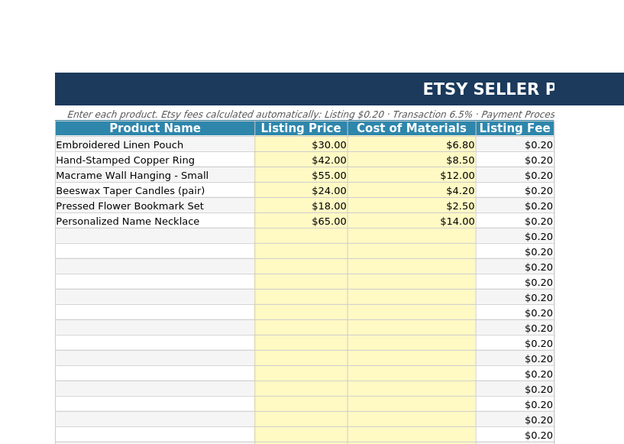Screen dimensions: 624x444
Task: Click the Listing Fee column header
Action: [x=515, y=128]
